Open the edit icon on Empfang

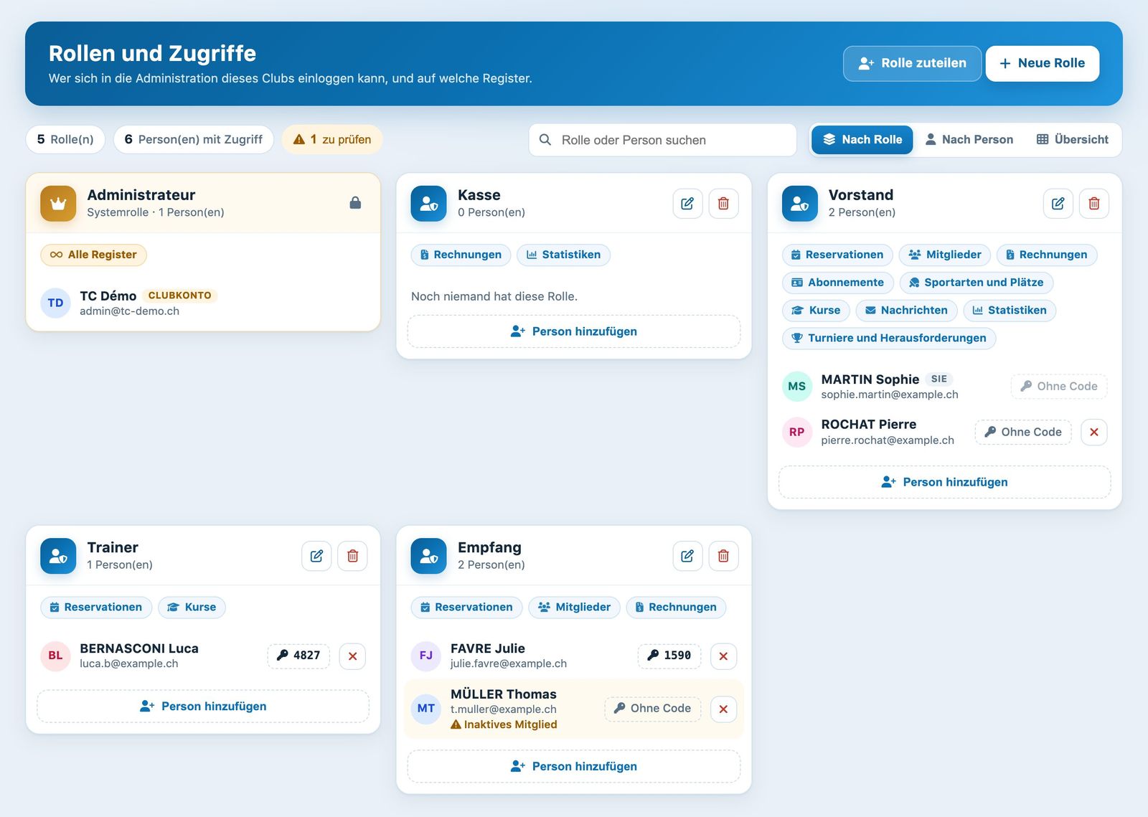pos(687,556)
